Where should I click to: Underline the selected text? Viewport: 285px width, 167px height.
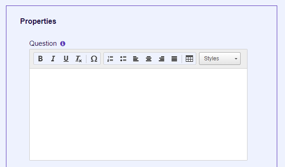pos(66,59)
